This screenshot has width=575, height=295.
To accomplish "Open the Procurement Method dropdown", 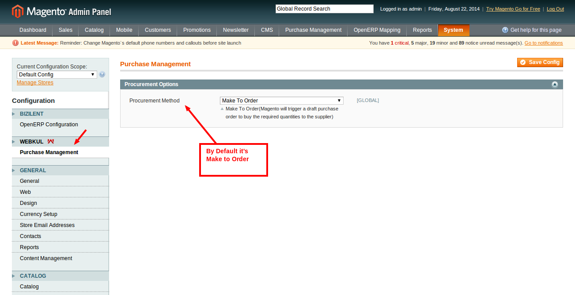I will coord(281,101).
